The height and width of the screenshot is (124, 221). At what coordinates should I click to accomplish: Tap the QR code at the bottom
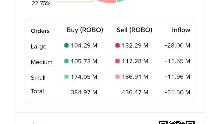click(x=177, y=122)
